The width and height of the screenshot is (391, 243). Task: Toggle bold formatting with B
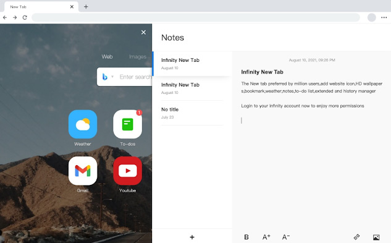point(246,237)
